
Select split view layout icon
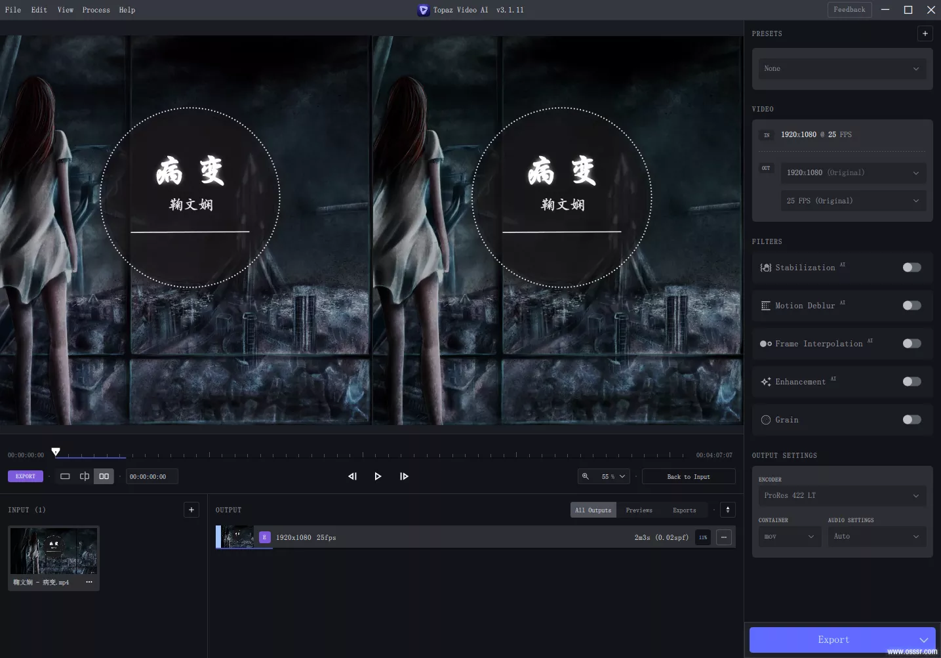tap(85, 476)
